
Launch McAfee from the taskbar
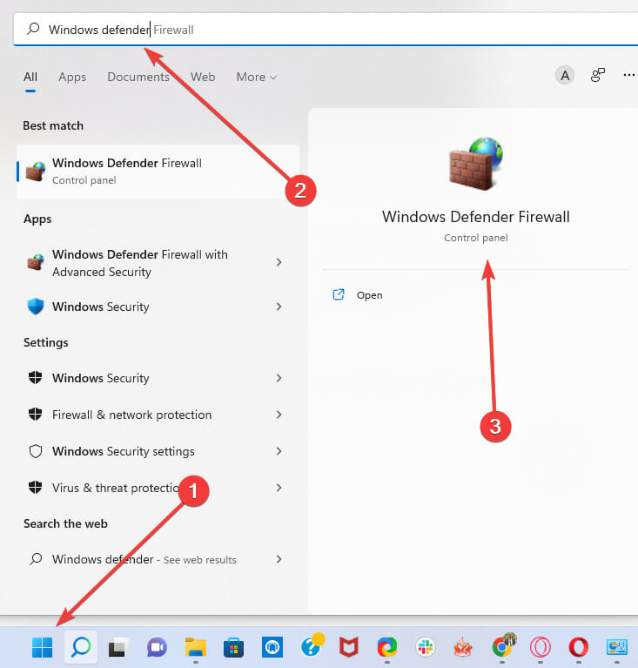pos(349,648)
